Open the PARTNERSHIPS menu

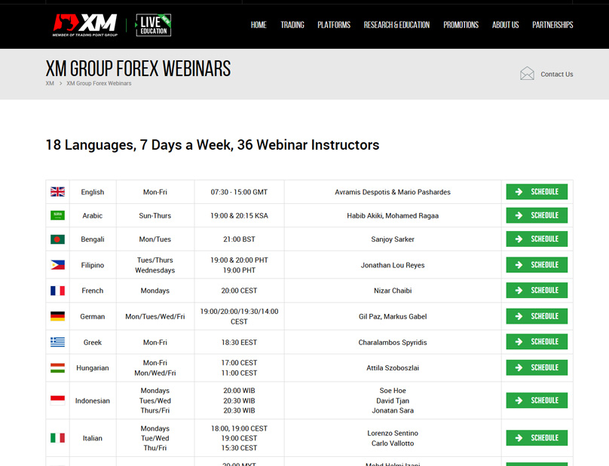(552, 26)
